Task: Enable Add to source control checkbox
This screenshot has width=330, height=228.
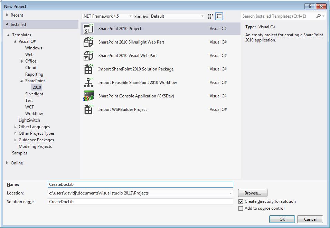Action: [241, 208]
